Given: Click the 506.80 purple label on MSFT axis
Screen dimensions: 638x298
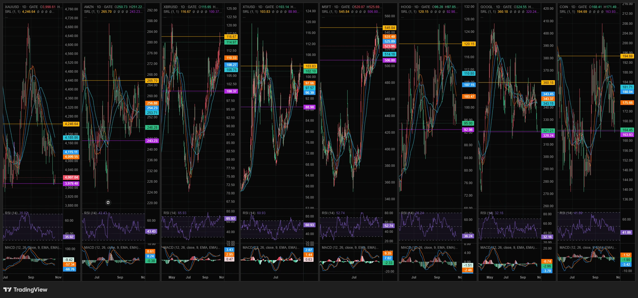Looking at the screenshot, I should click(389, 60).
